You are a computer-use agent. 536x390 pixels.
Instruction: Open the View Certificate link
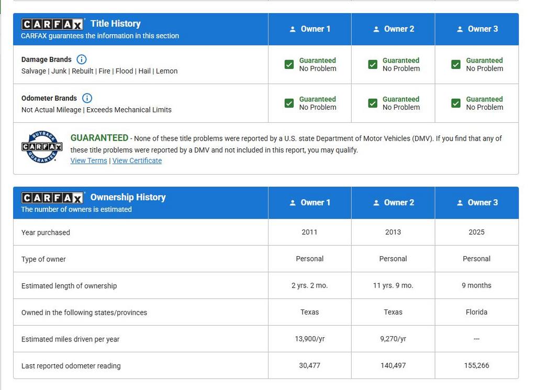(137, 160)
